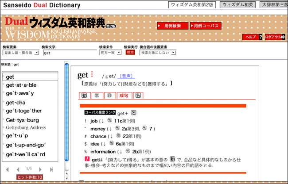Select 'ge´t·awa`y' in the results list
Image resolution: width=288 pixels, height=184 pixels.
[x=20, y=93]
